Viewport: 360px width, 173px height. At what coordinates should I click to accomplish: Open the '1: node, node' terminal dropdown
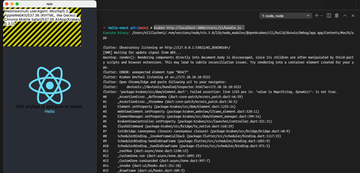[x=285, y=16]
